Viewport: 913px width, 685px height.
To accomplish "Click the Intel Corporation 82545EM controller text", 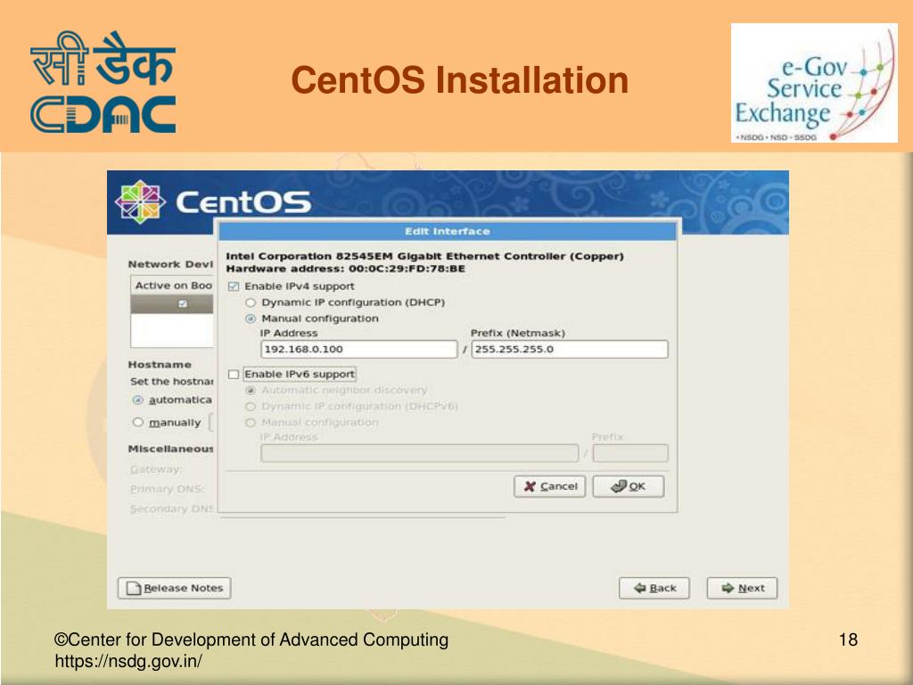I will (424, 256).
